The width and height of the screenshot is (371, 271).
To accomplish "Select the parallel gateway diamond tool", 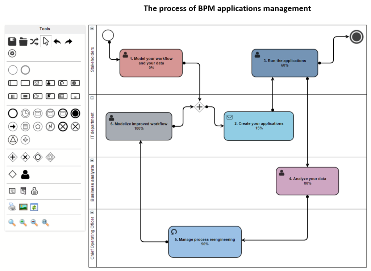I will pyautogui.click(x=12, y=157).
